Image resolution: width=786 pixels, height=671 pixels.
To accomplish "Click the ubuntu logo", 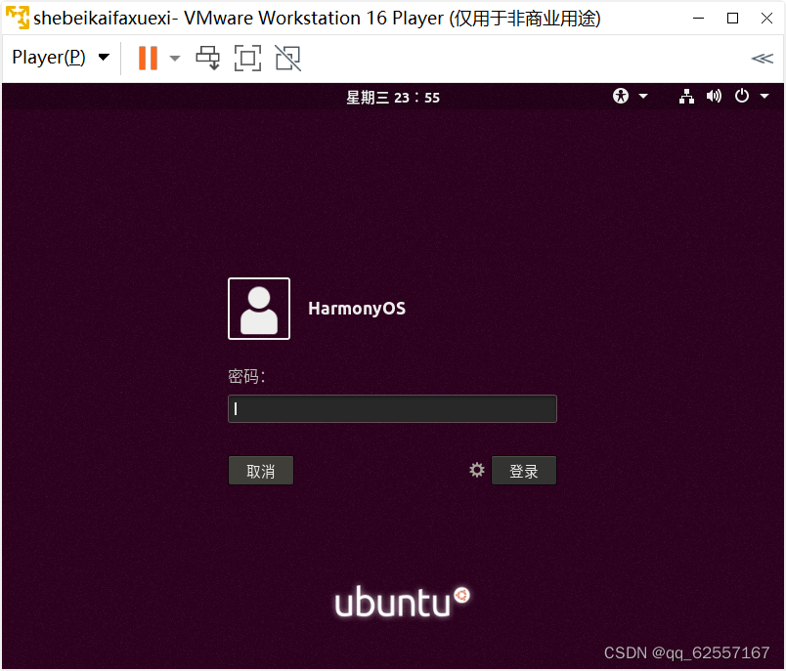I will pos(402,602).
